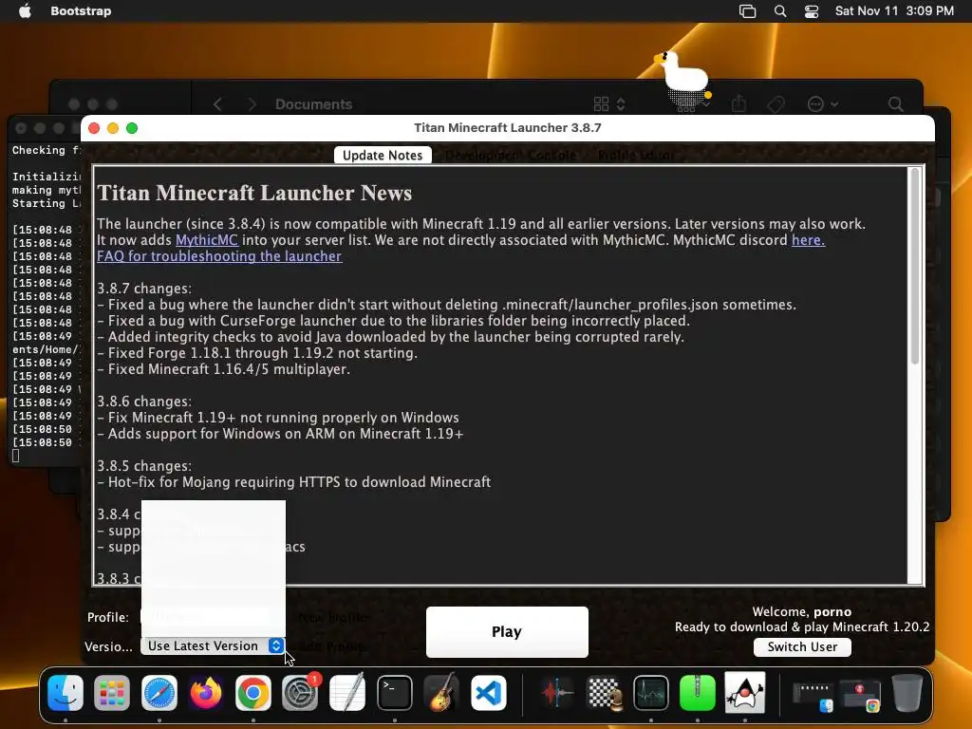Screen dimensions: 972x729
Task: Click the Switch User button
Action: tap(802, 646)
